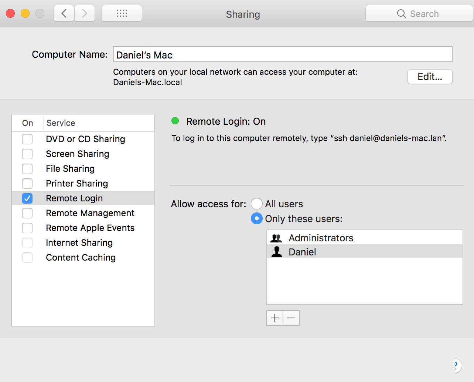The image size is (474, 382).
Task: Remove selected user with the minus button
Action: point(291,318)
